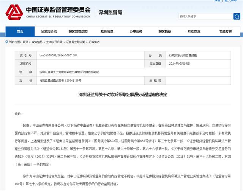Open the 互动交流 menu item
Viewport: 243px width, 191px height.
click(x=194, y=31)
